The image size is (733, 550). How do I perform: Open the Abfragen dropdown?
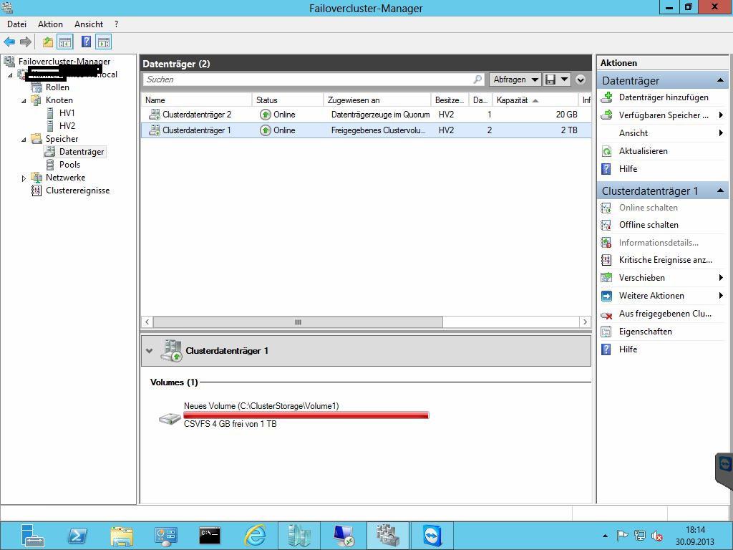(515, 79)
